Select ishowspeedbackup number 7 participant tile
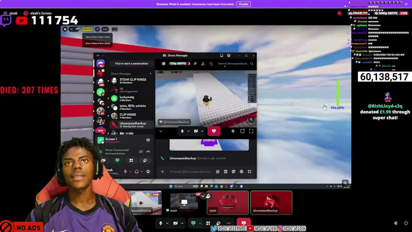The height and width of the screenshot is (232, 412). pos(271,203)
